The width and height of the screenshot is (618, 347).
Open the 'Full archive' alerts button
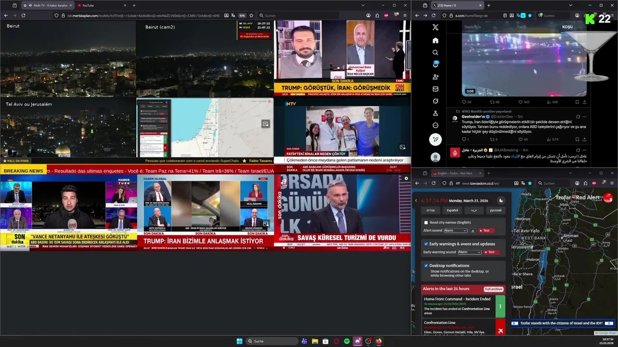click(x=494, y=289)
